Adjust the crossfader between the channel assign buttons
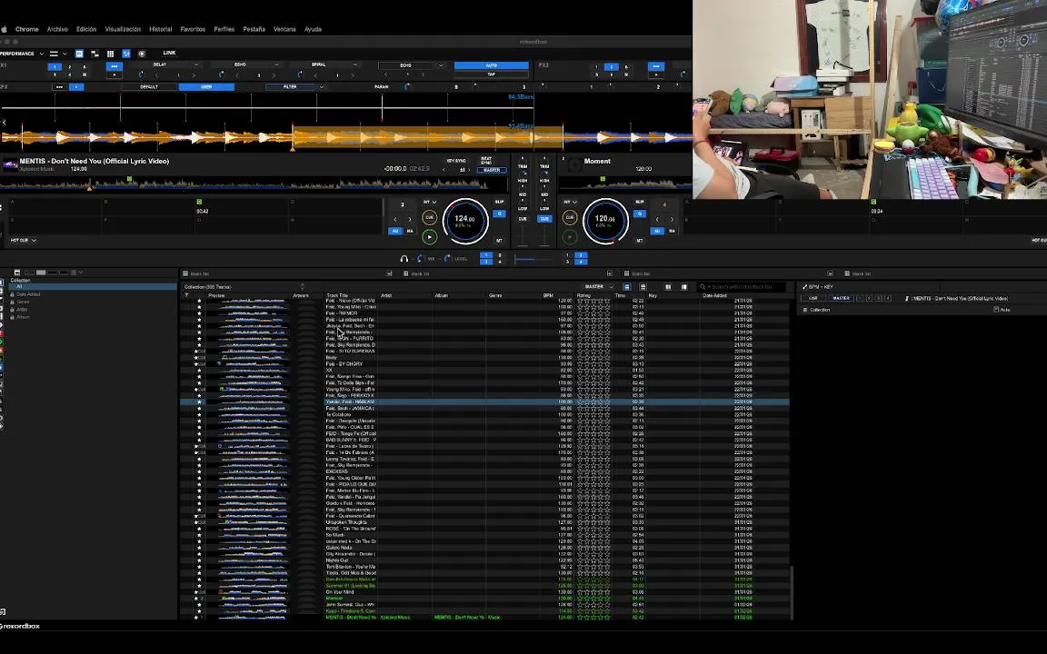Image resolution: width=1047 pixels, height=654 pixels. [533, 259]
